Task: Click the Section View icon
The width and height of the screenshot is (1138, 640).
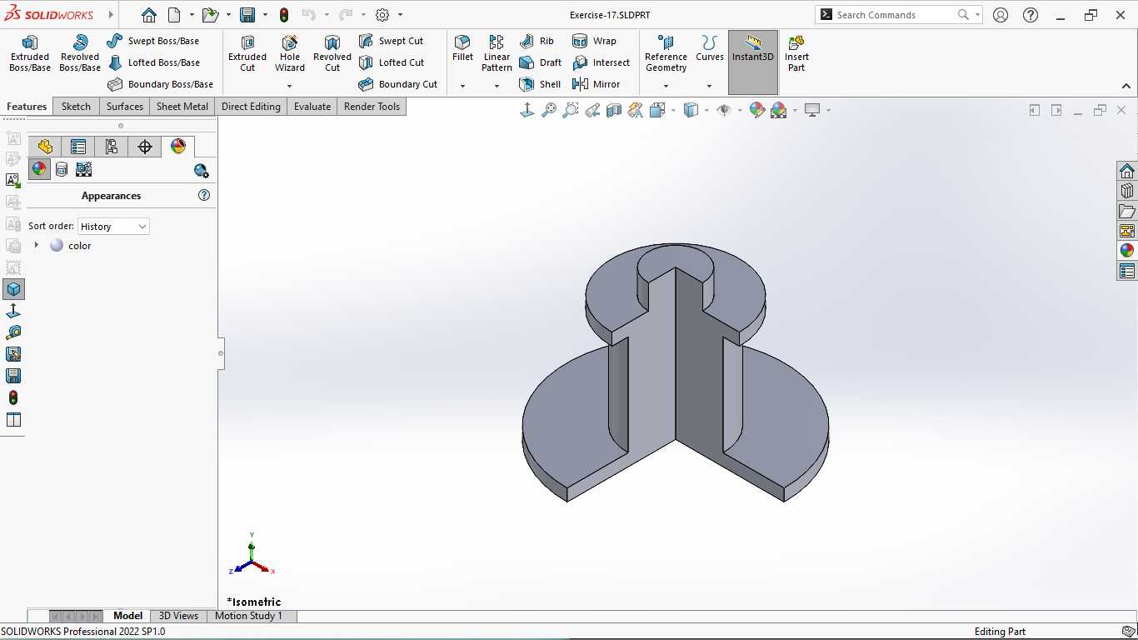Action: (614, 110)
